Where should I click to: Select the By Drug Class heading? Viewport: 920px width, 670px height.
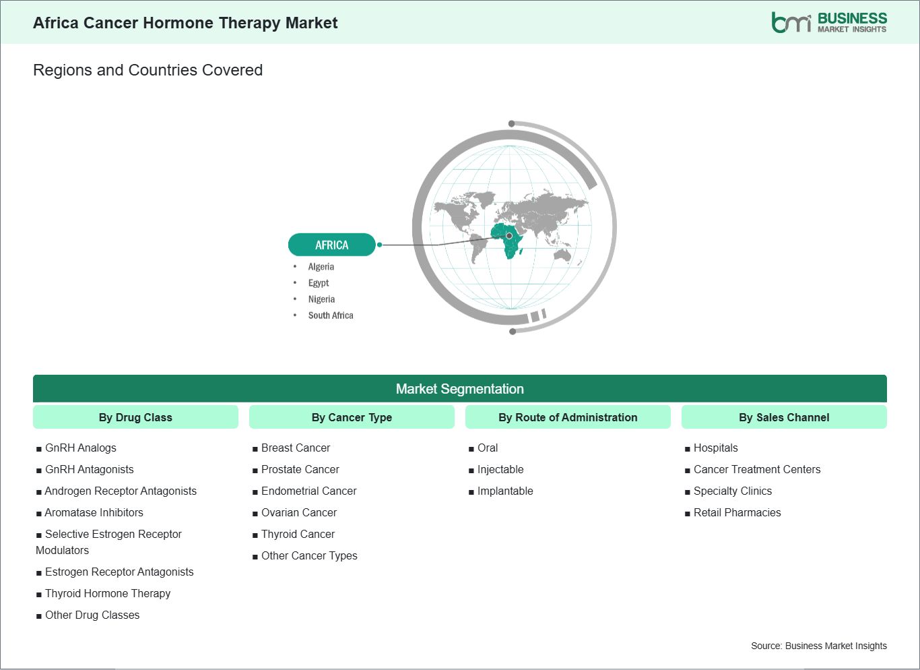coord(135,417)
